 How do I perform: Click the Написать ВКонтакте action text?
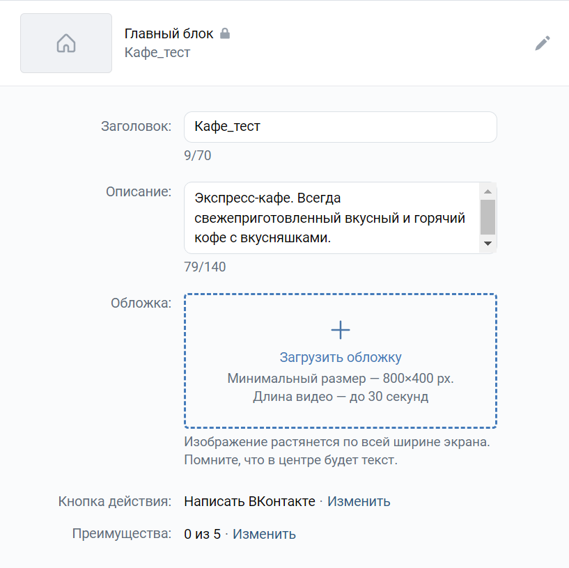(x=249, y=501)
